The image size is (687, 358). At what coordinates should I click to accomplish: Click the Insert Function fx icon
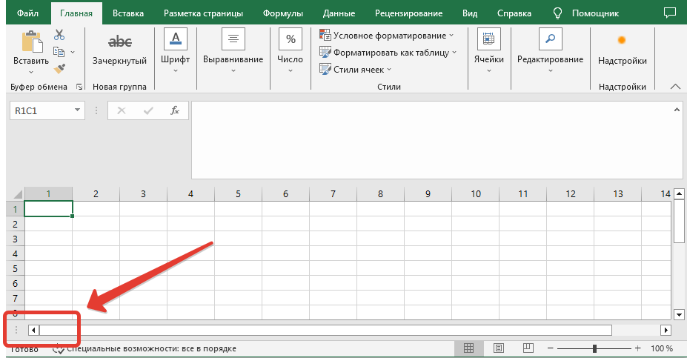(175, 110)
